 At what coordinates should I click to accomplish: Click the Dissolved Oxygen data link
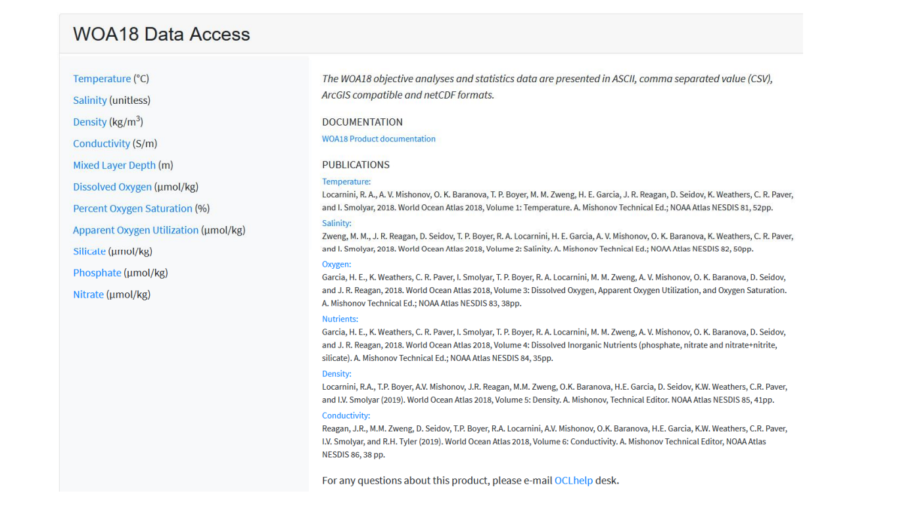[112, 187]
